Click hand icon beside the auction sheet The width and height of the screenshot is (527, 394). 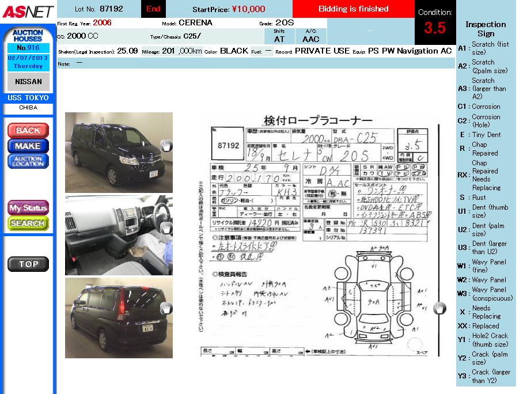tap(439, 308)
